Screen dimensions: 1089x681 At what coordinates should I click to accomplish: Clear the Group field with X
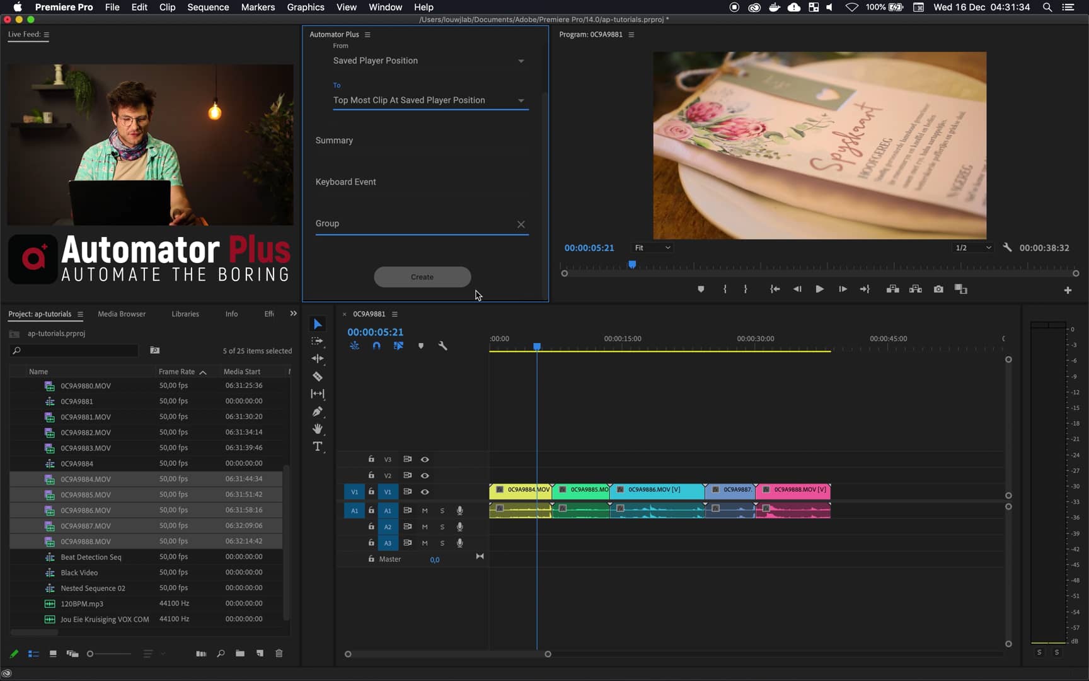pos(521,224)
